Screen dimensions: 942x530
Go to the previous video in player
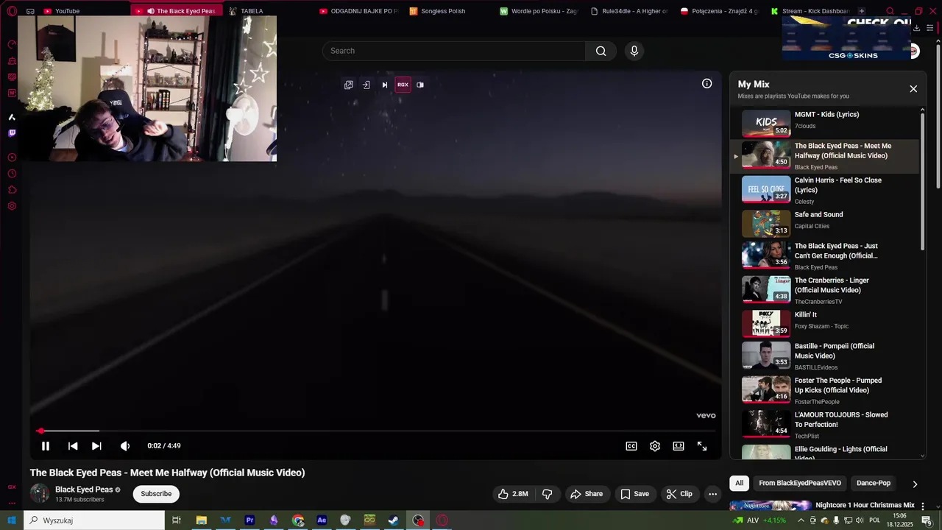(x=73, y=446)
